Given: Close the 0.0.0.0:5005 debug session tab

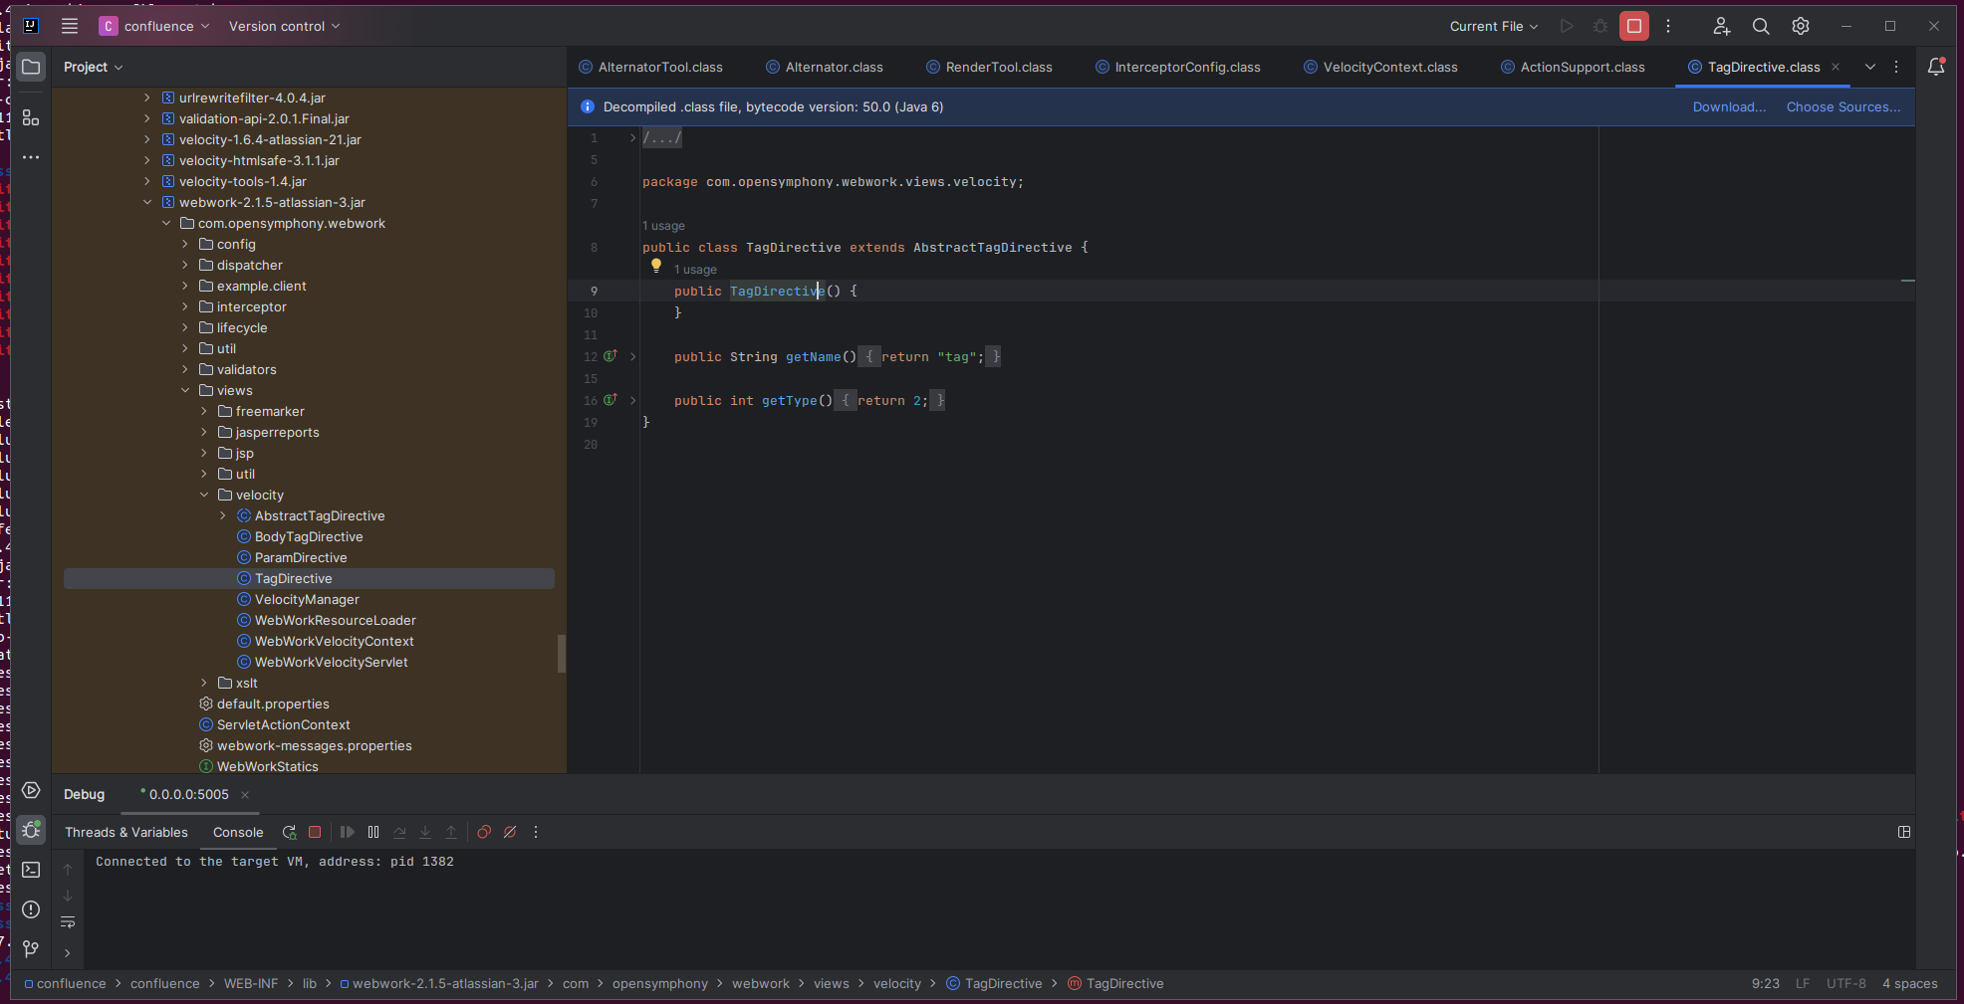Looking at the screenshot, I should click(245, 794).
